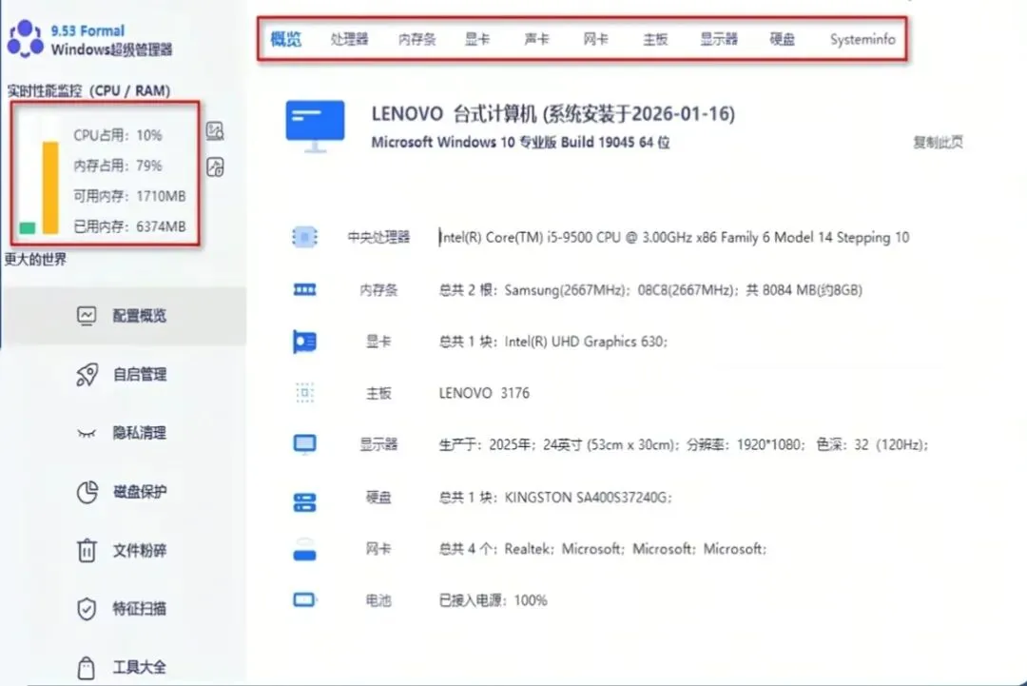This screenshot has height=686, width=1027.
Task: Click the Samsung memory details text
Action: [x=650, y=289]
